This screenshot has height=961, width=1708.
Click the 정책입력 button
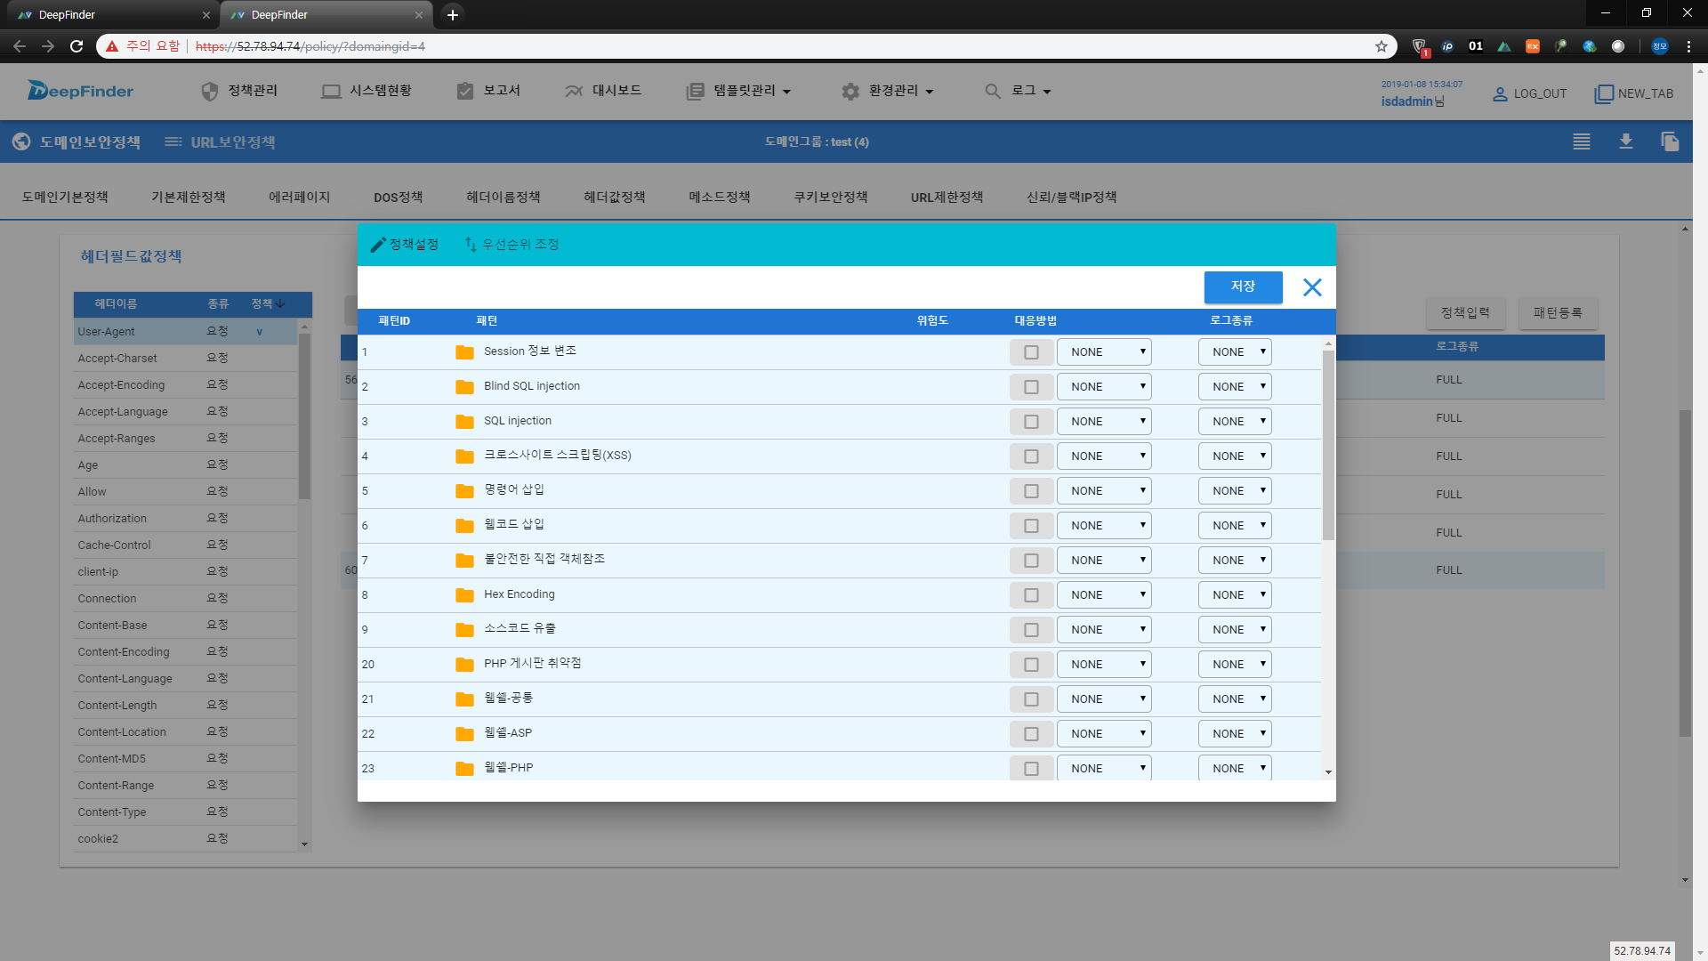click(1464, 313)
